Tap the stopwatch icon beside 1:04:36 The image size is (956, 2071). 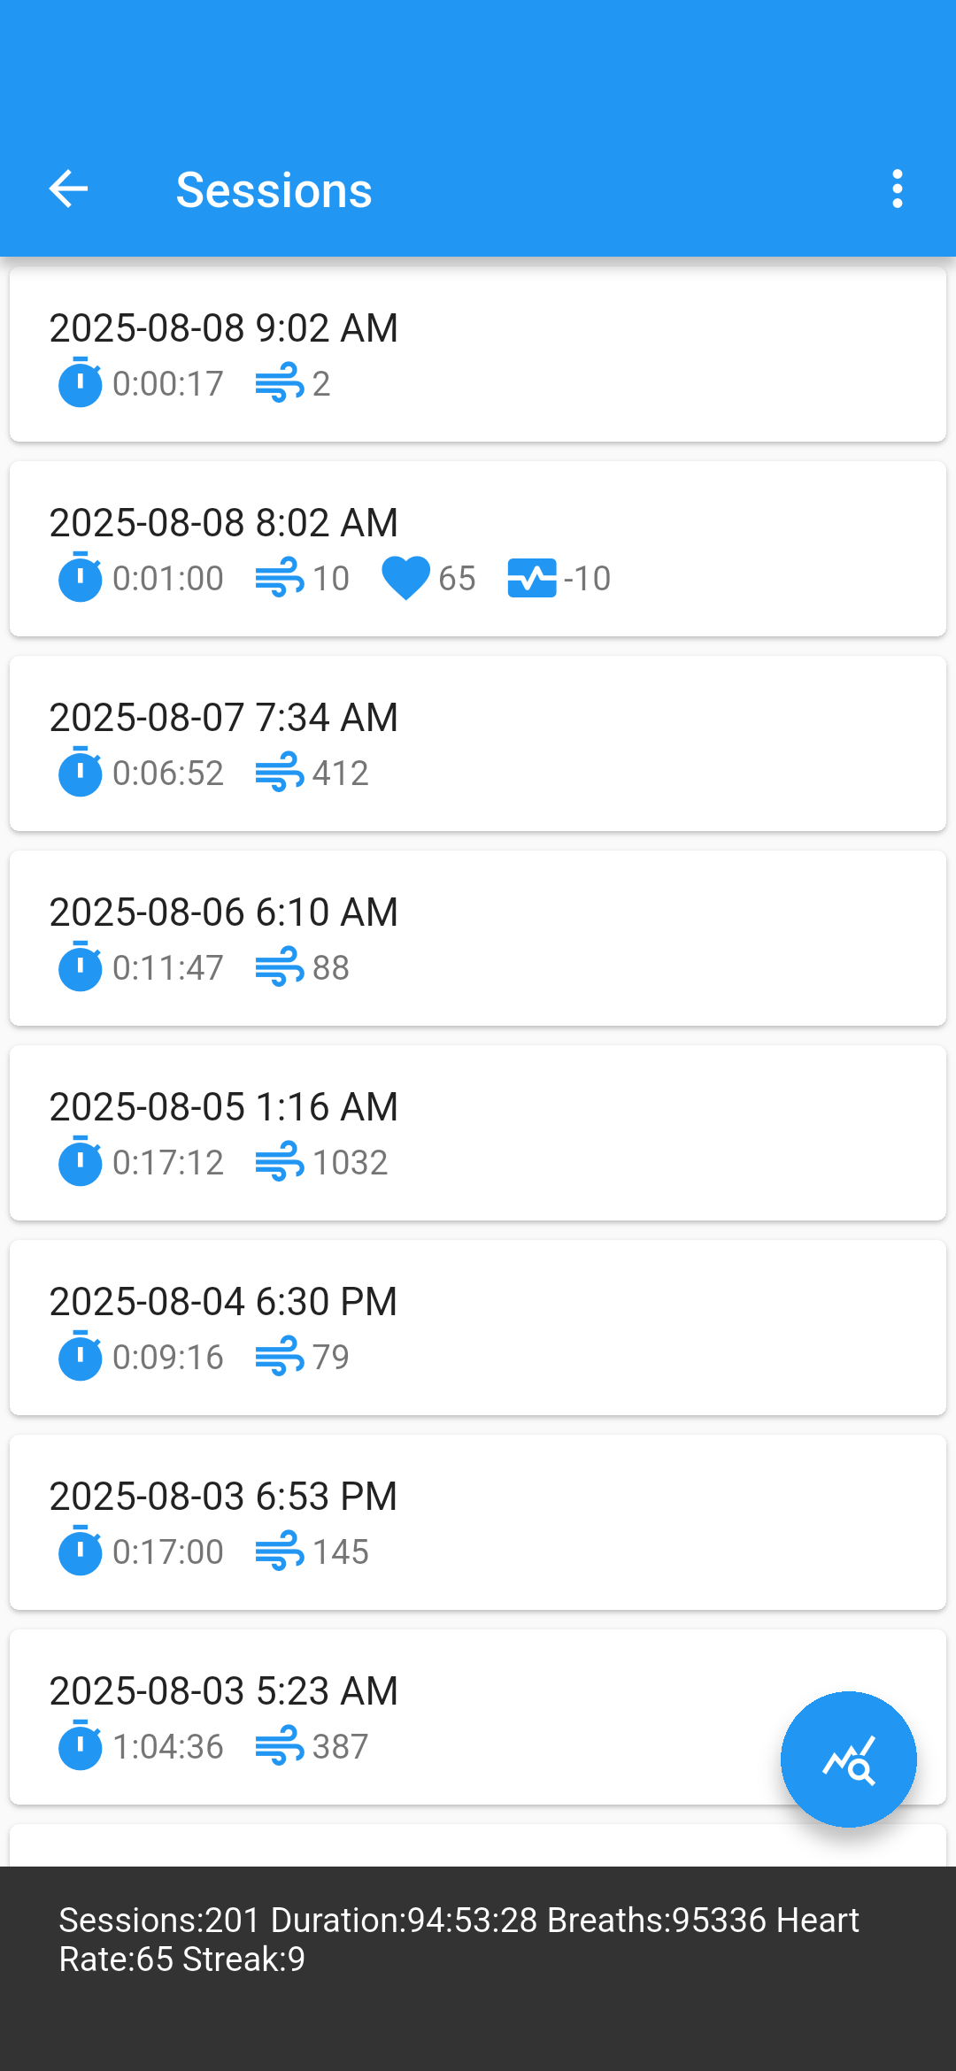tap(80, 1746)
